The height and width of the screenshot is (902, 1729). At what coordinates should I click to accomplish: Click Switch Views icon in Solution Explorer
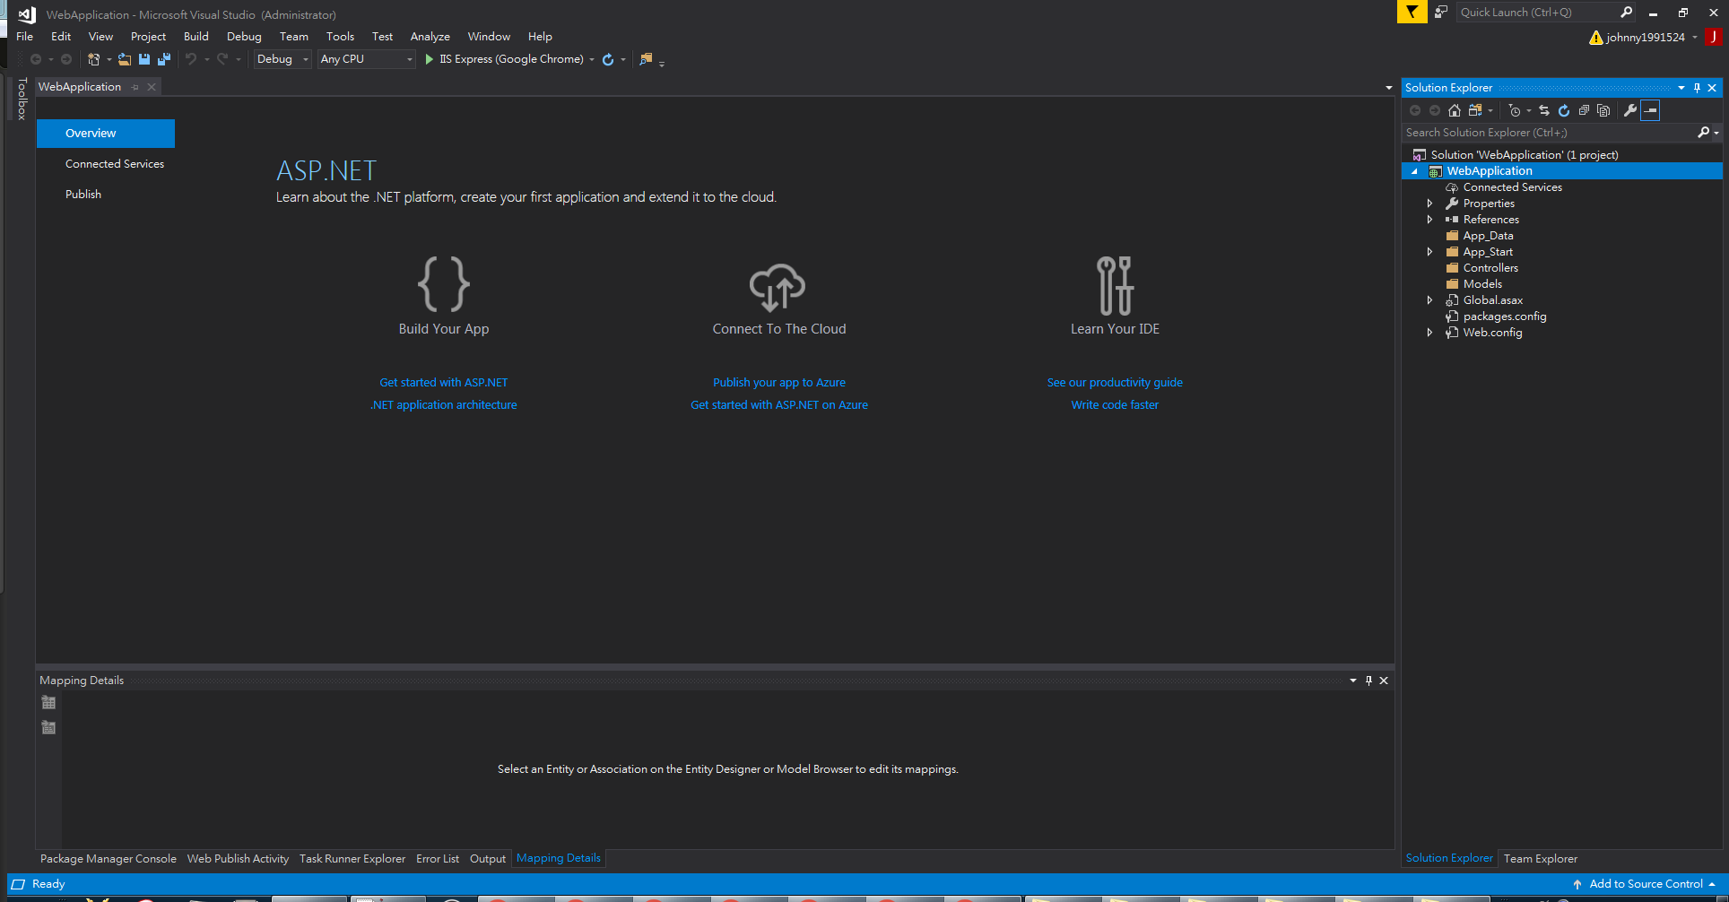(x=1475, y=110)
